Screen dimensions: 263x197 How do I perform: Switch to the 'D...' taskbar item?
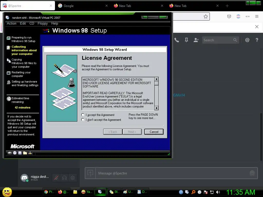click(142, 192)
